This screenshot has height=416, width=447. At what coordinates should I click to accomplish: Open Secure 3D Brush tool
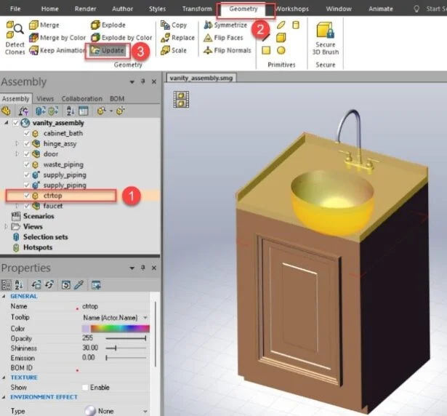point(326,39)
